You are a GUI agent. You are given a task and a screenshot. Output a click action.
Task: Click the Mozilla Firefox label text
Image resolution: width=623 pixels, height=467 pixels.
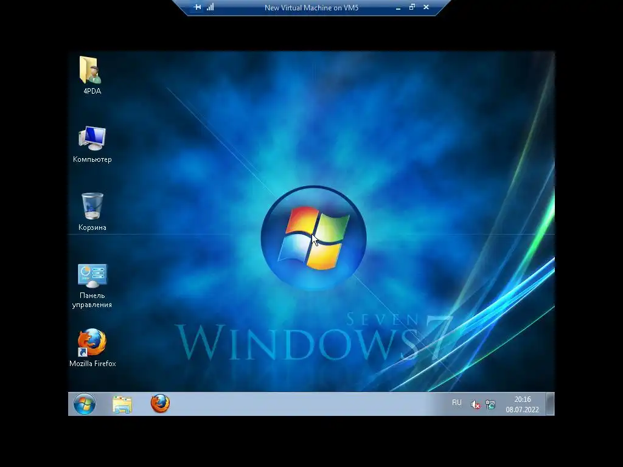coord(92,364)
